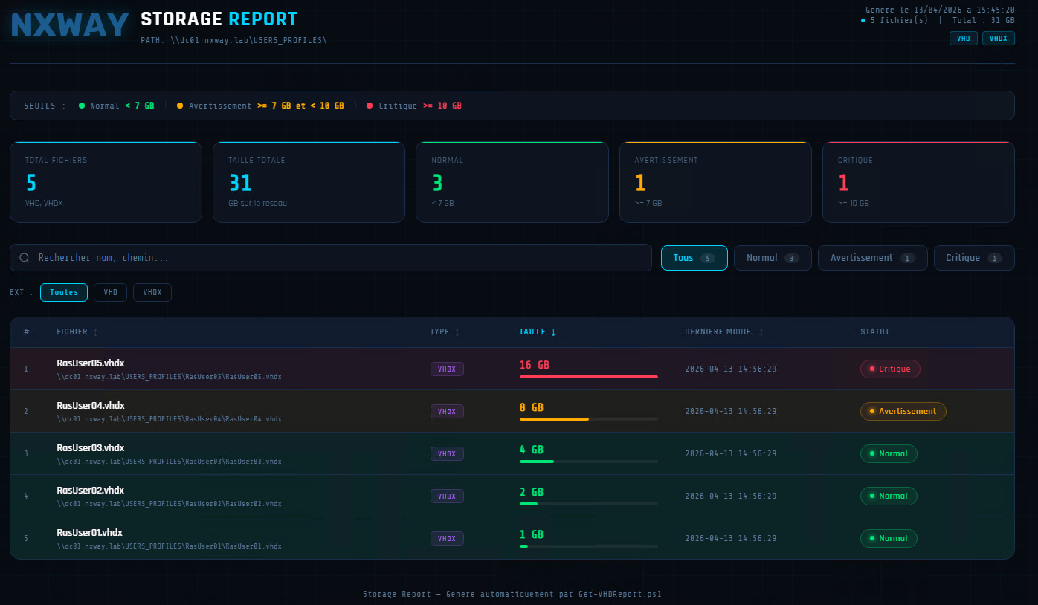Click the VHDX badge in the header

point(998,39)
